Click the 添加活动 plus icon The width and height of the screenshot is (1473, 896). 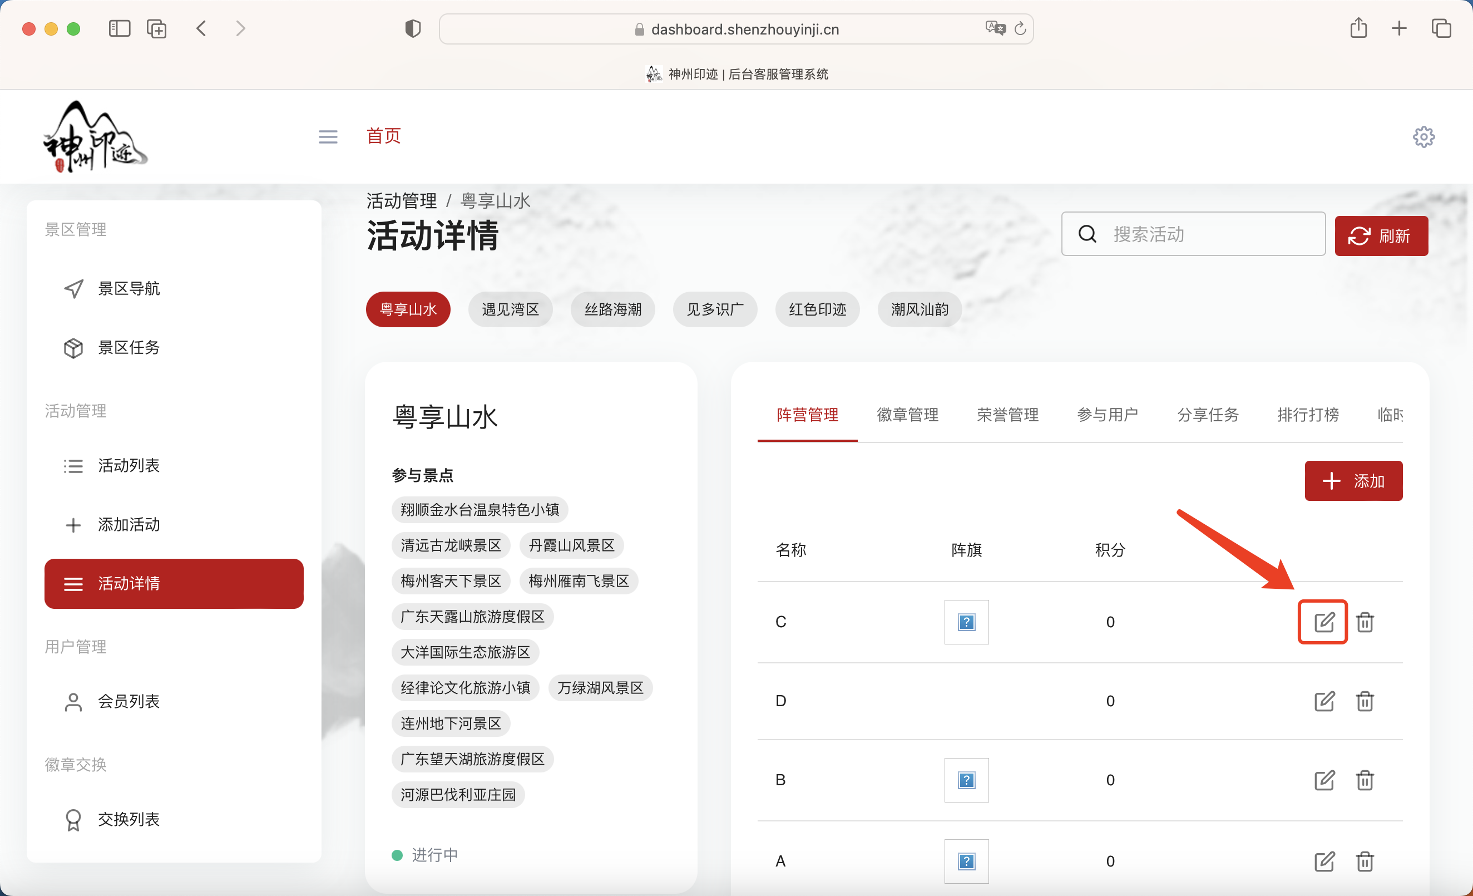point(73,525)
